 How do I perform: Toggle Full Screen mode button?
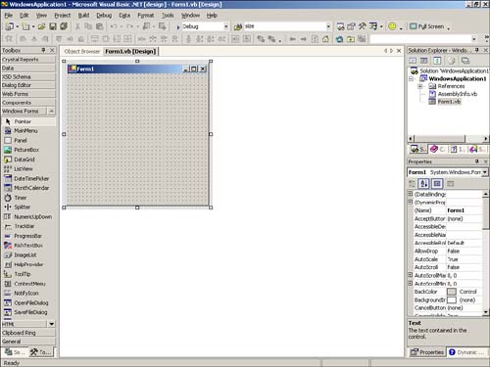(x=427, y=26)
